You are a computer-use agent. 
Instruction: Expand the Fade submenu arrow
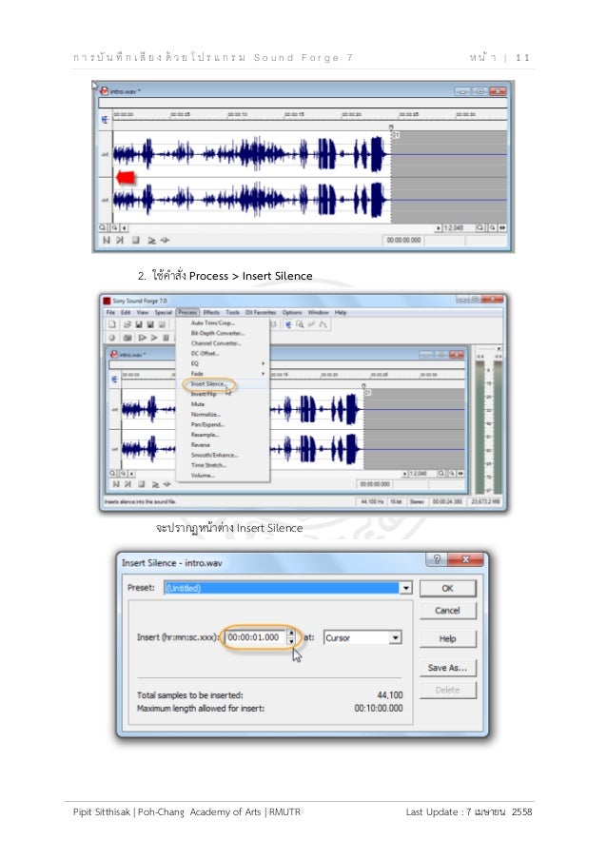click(263, 374)
